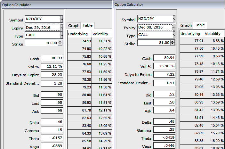
Task: Switch to the Graph tab beside Dec 08 expiry
Action: click(x=186, y=25)
